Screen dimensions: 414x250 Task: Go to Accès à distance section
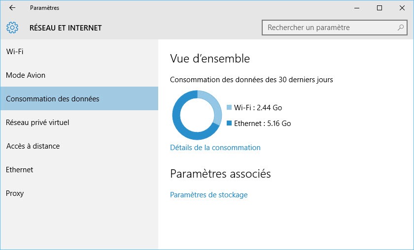tap(33, 146)
